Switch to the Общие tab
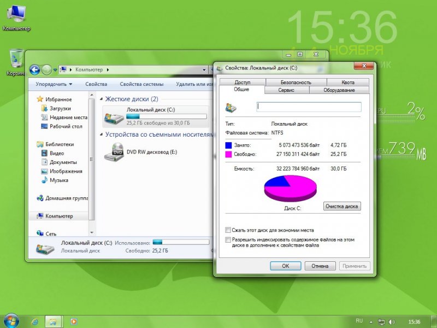 pos(241,89)
